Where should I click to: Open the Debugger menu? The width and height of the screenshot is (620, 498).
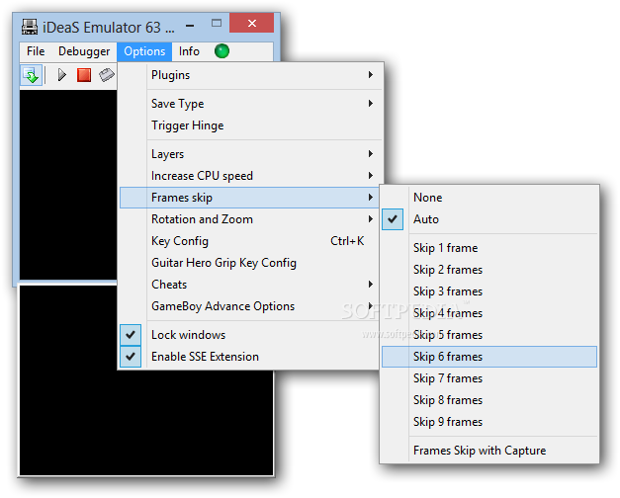coord(84,51)
